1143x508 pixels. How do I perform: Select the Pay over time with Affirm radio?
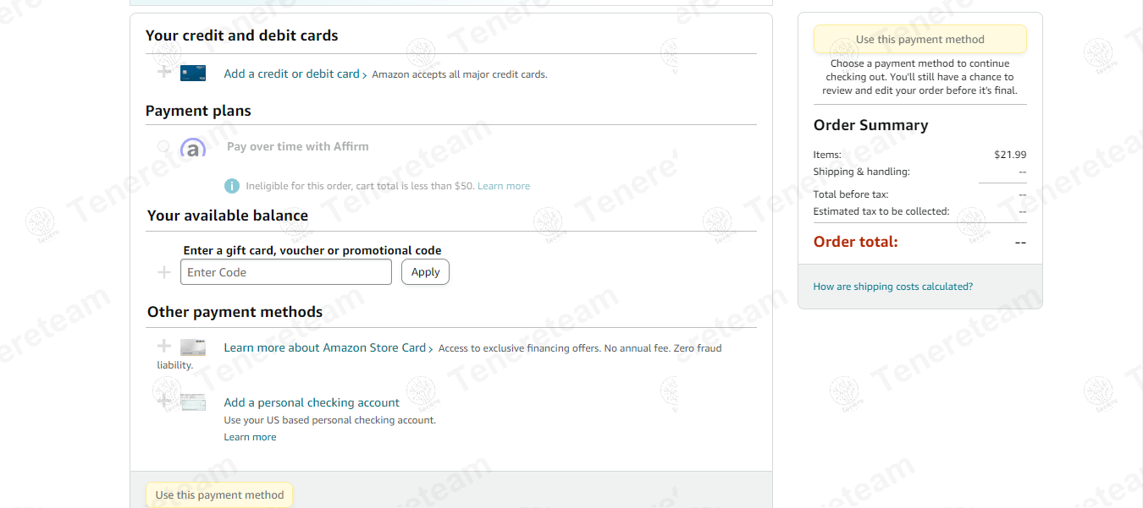[163, 147]
